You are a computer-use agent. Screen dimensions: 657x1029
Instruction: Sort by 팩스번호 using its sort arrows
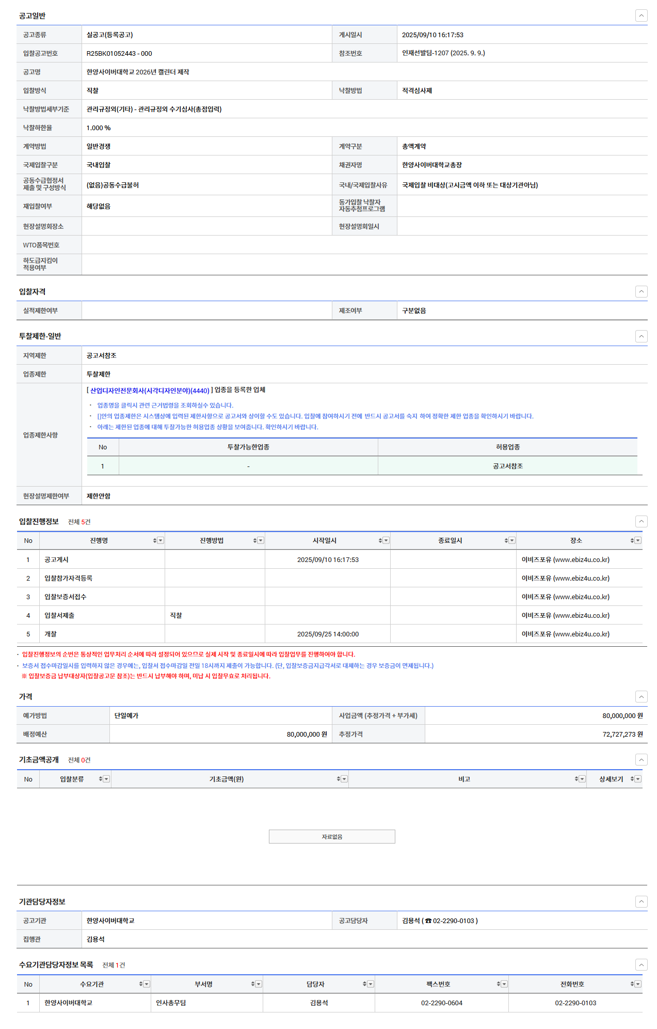(499, 984)
